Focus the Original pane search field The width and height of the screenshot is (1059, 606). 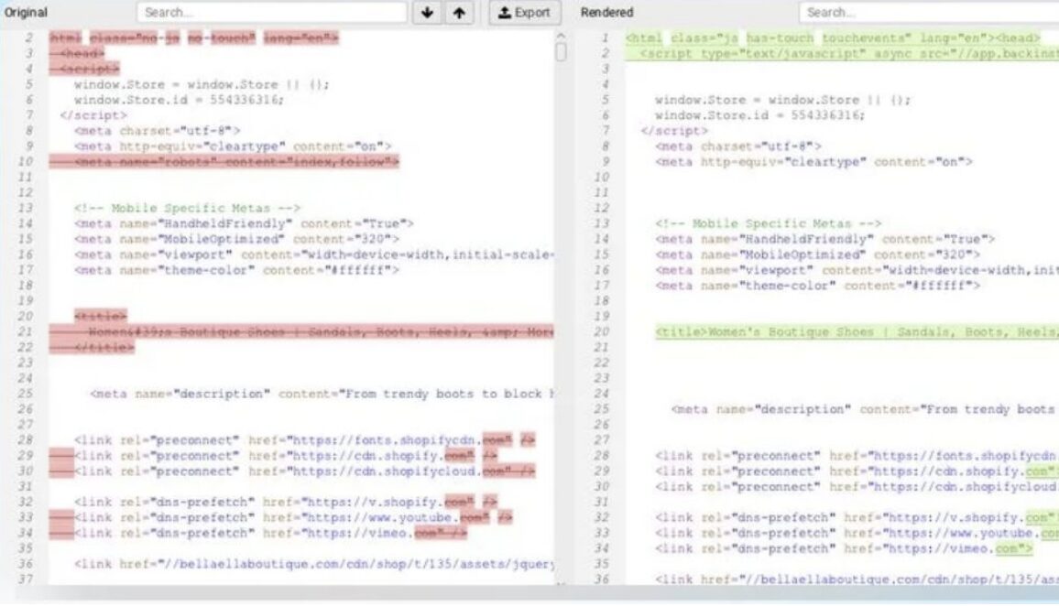(271, 12)
